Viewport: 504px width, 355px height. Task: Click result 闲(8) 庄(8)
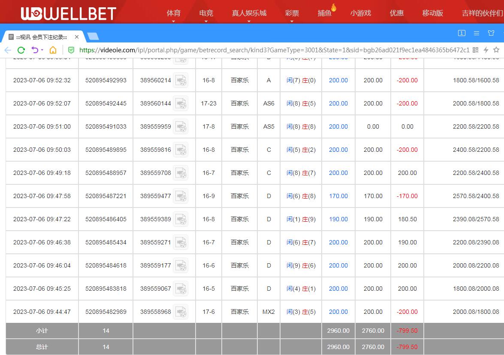coord(301,126)
